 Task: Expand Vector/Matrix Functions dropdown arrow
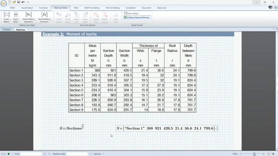tap(51, 20)
